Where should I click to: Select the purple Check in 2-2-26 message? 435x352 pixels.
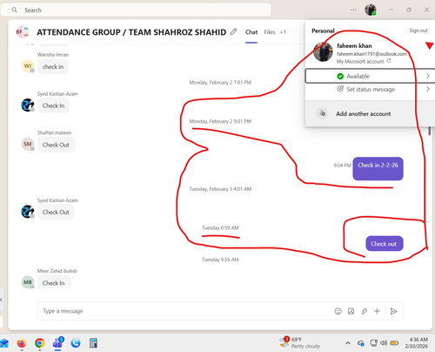(378, 168)
